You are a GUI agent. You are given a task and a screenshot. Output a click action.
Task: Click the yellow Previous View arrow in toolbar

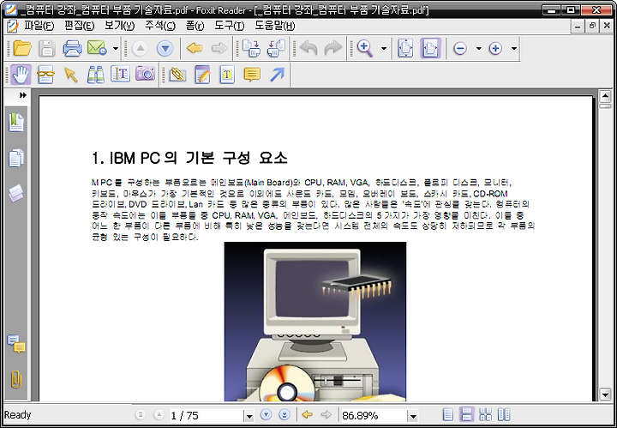pyautogui.click(x=195, y=48)
